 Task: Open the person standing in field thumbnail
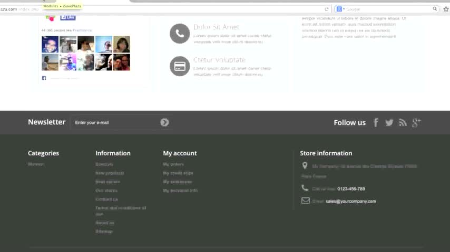pos(50,62)
